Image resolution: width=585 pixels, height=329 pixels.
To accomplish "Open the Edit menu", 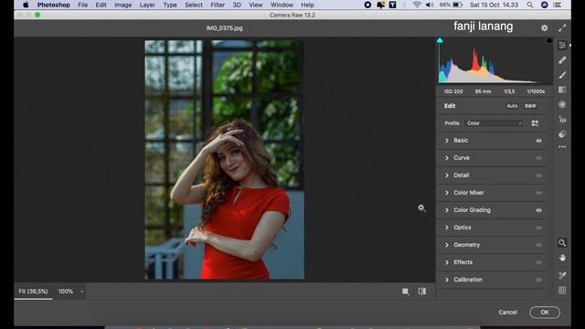I will [101, 5].
